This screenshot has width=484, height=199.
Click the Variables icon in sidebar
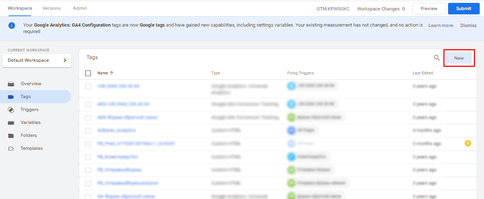(11, 122)
